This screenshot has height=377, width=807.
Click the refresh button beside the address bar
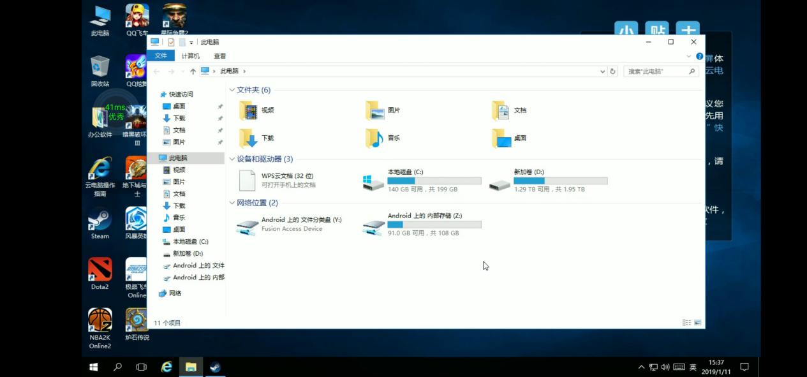tap(612, 71)
